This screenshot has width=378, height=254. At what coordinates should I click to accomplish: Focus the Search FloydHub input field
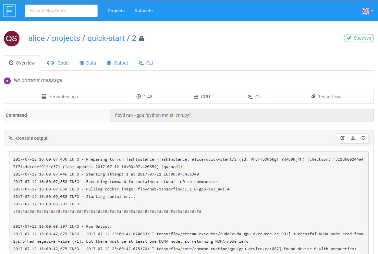click(61, 11)
